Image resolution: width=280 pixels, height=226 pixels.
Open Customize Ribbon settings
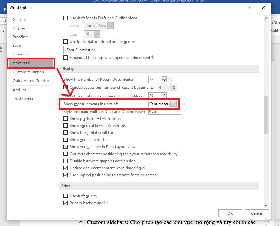pyautogui.click(x=31, y=72)
